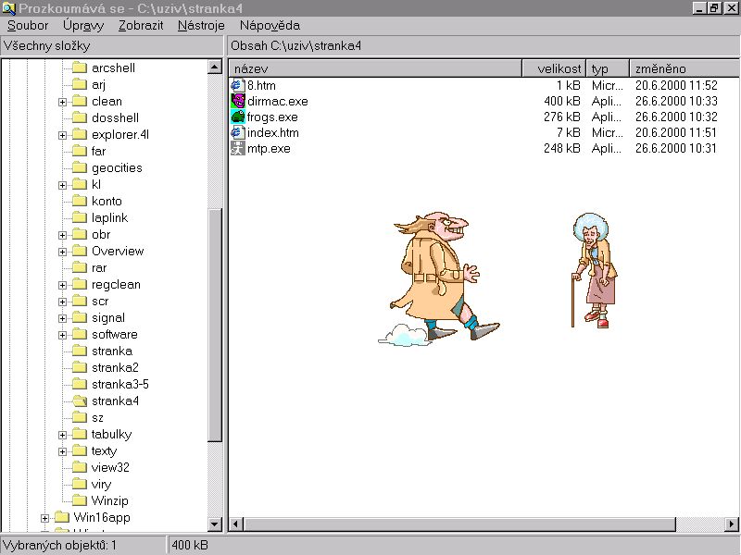The image size is (741, 555).
Task: Expand the clean folder node
Action: coord(63,102)
